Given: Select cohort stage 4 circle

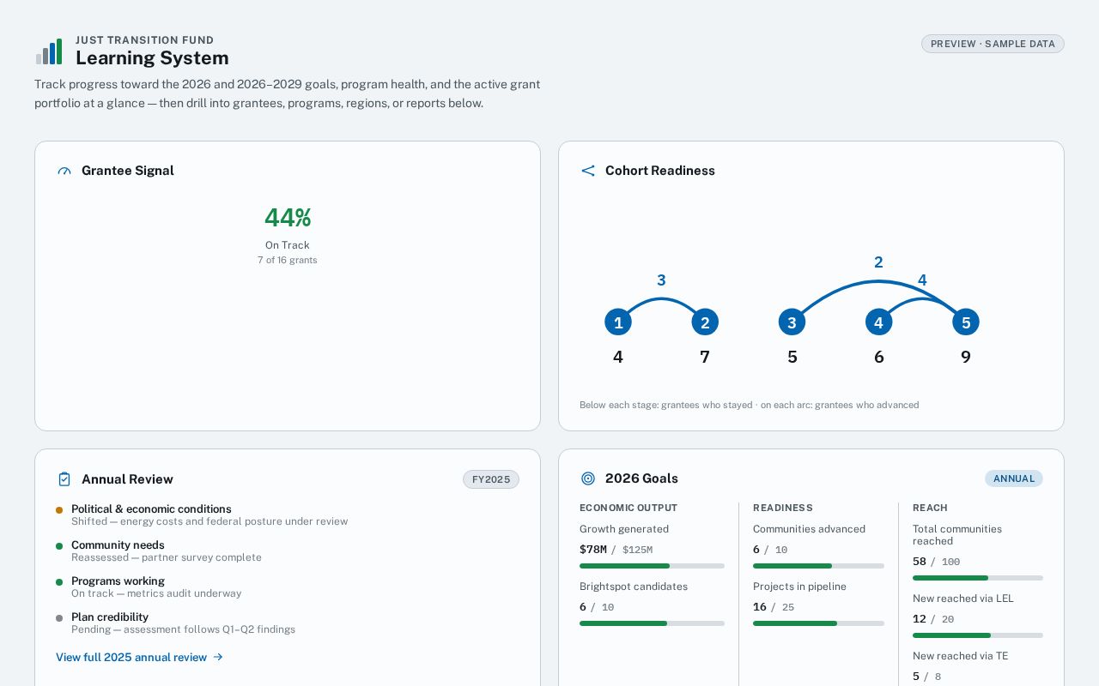Looking at the screenshot, I should [878, 322].
